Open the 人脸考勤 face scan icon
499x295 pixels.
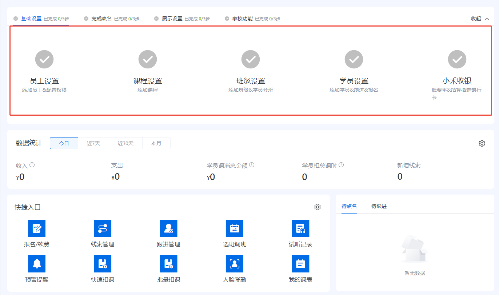pos(235,264)
